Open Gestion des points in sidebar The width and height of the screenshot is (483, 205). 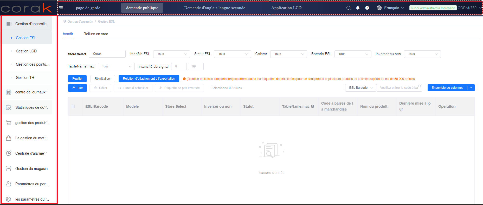27,64
